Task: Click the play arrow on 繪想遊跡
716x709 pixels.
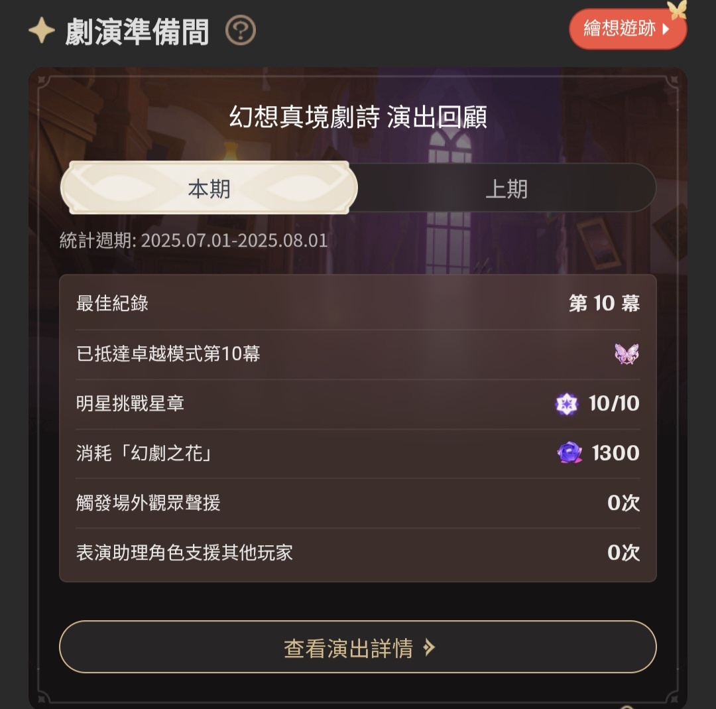Action: pos(666,29)
